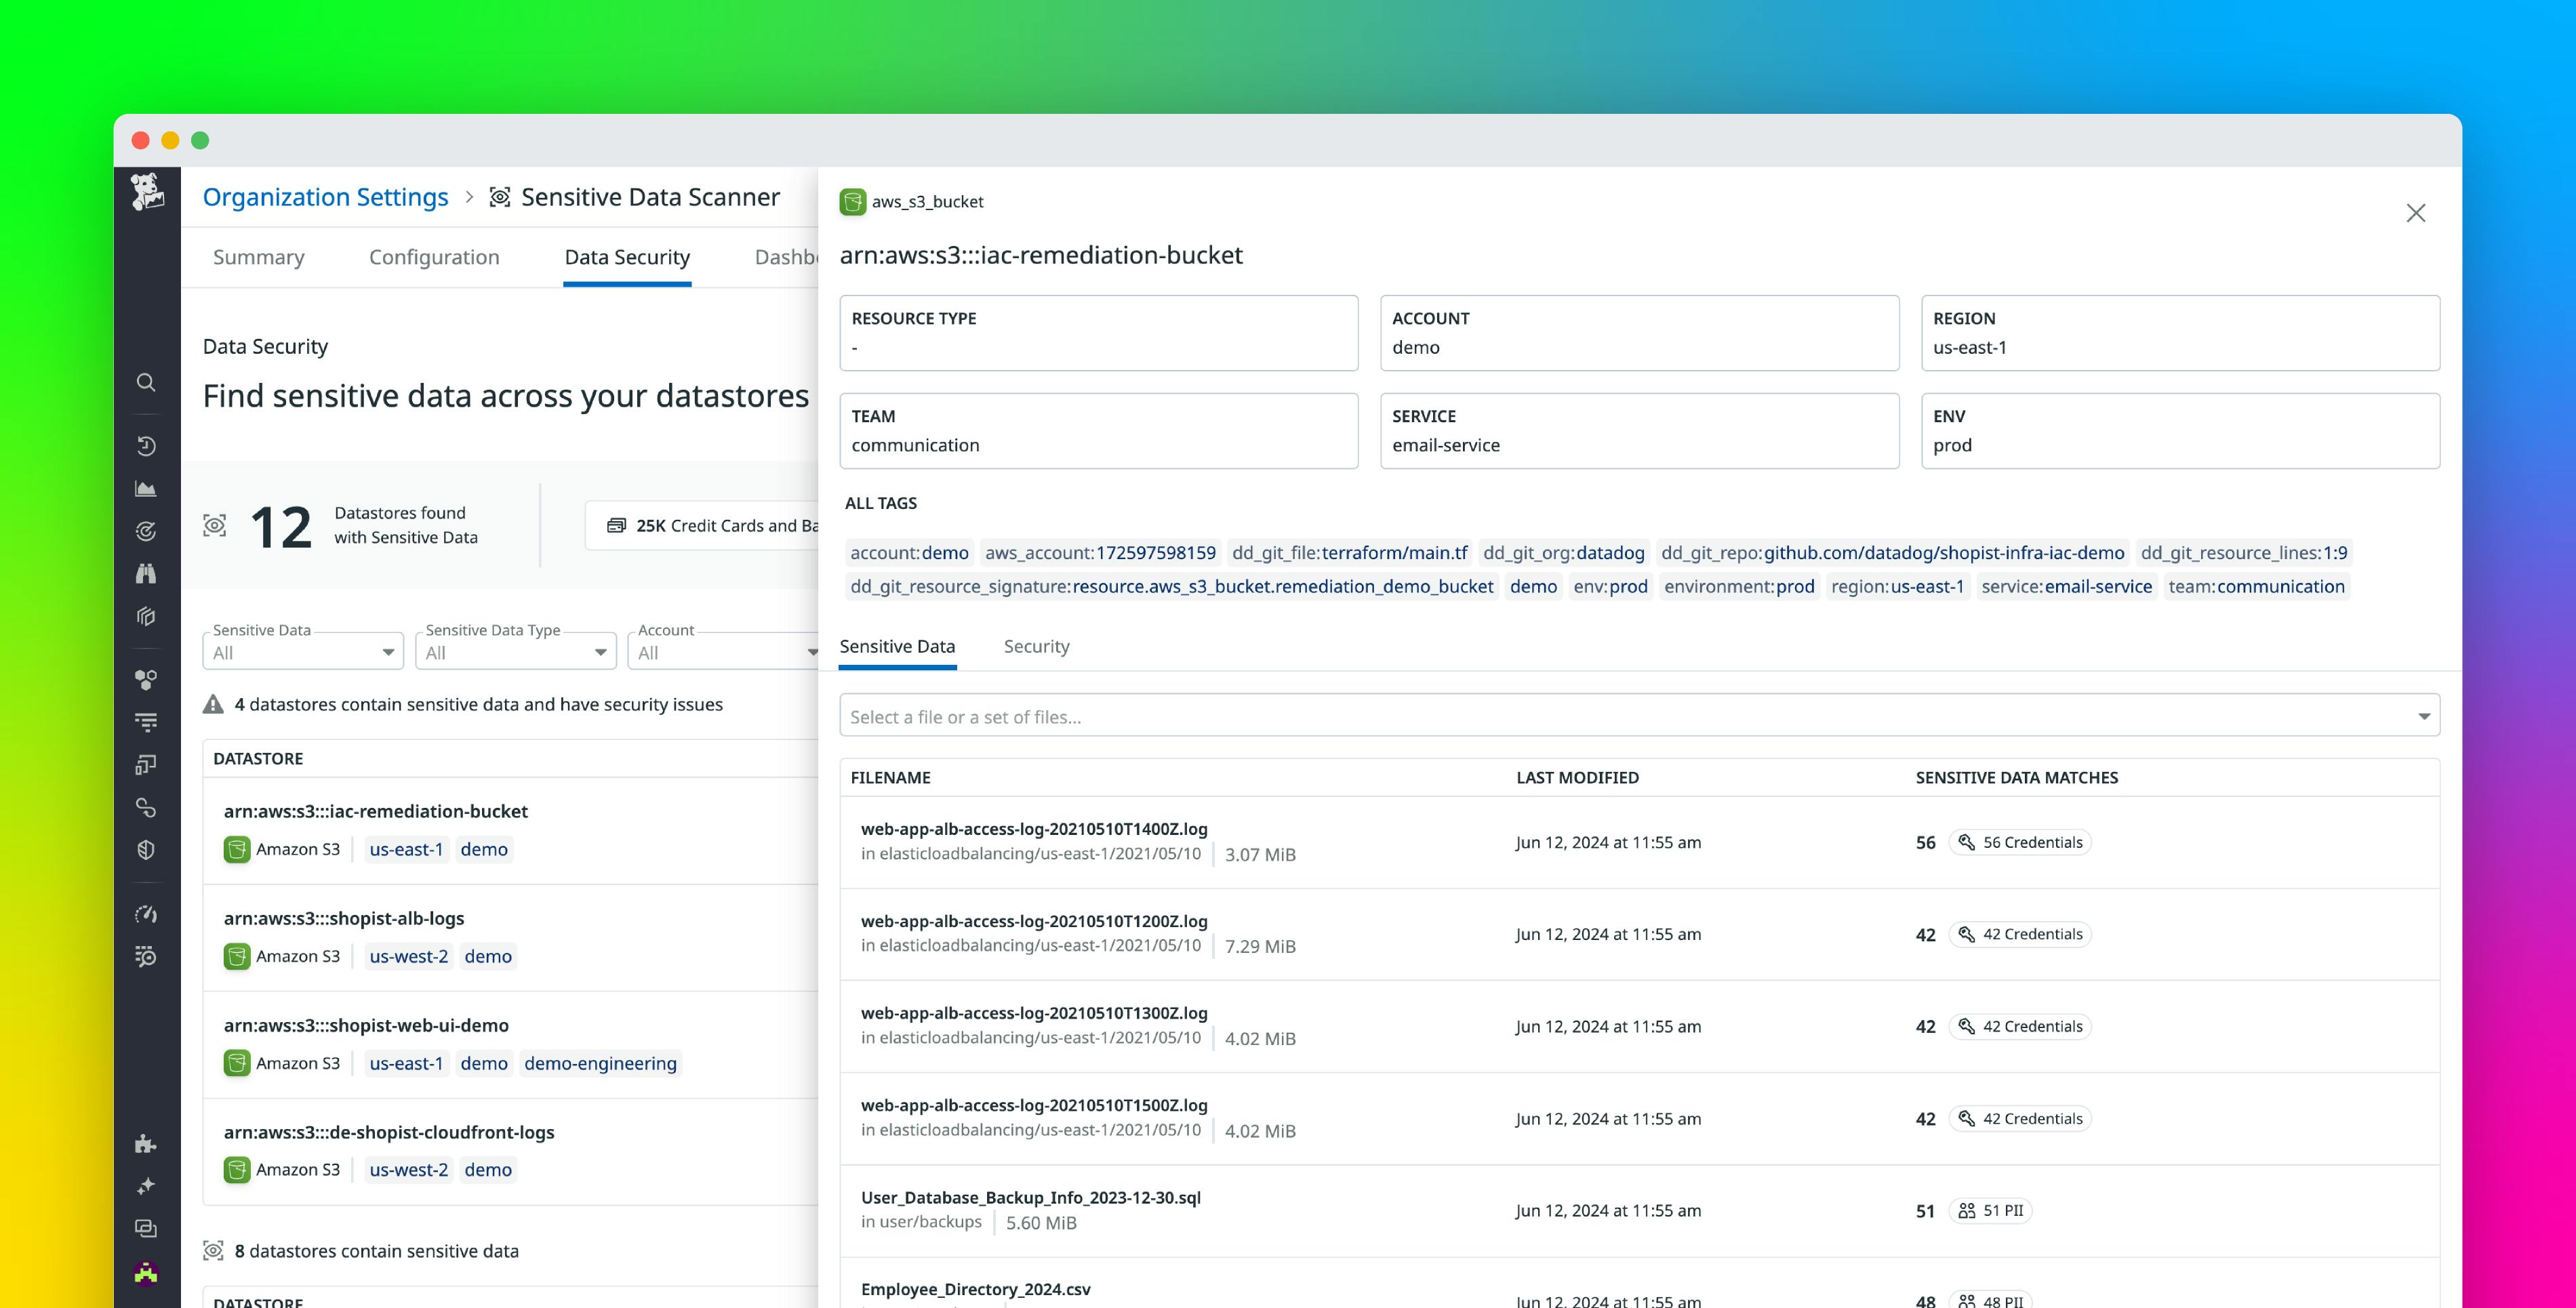Open Organization Settings breadcrumb link
Screen dimensions: 2576x1308
(325, 196)
